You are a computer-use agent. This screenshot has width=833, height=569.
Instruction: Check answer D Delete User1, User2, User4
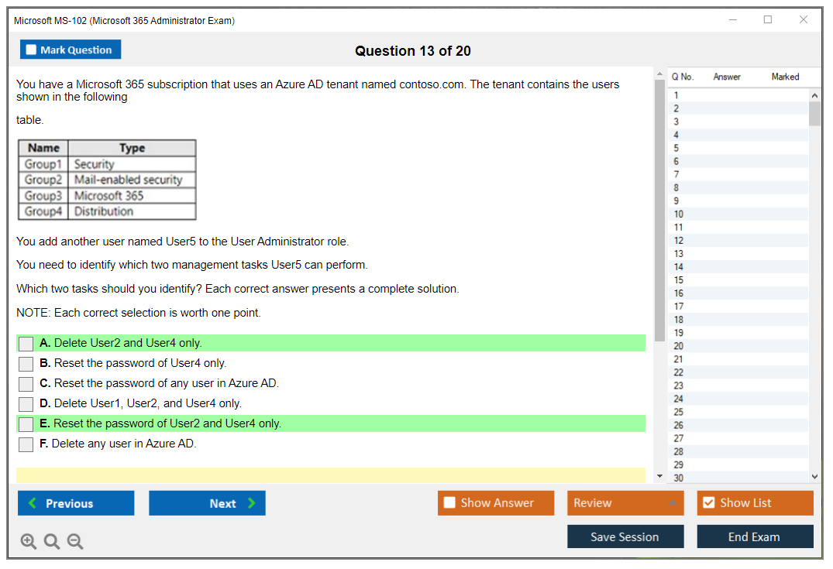[26, 404]
